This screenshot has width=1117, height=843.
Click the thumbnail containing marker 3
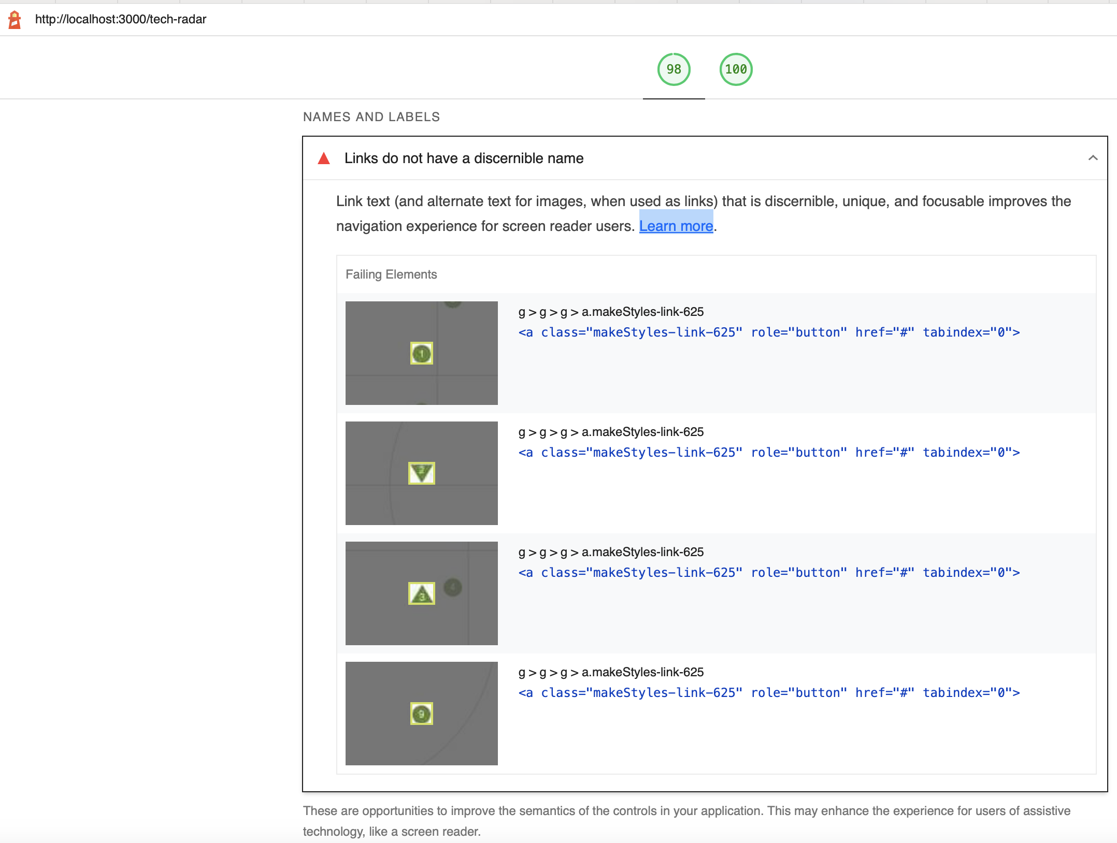(421, 593)
